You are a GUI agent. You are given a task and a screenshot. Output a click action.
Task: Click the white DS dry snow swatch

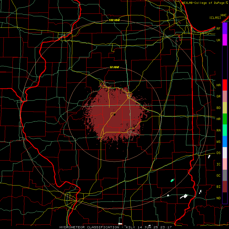coord(225,153)
